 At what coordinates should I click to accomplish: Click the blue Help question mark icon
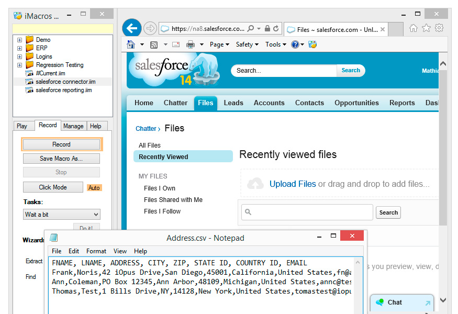[295, 44]
